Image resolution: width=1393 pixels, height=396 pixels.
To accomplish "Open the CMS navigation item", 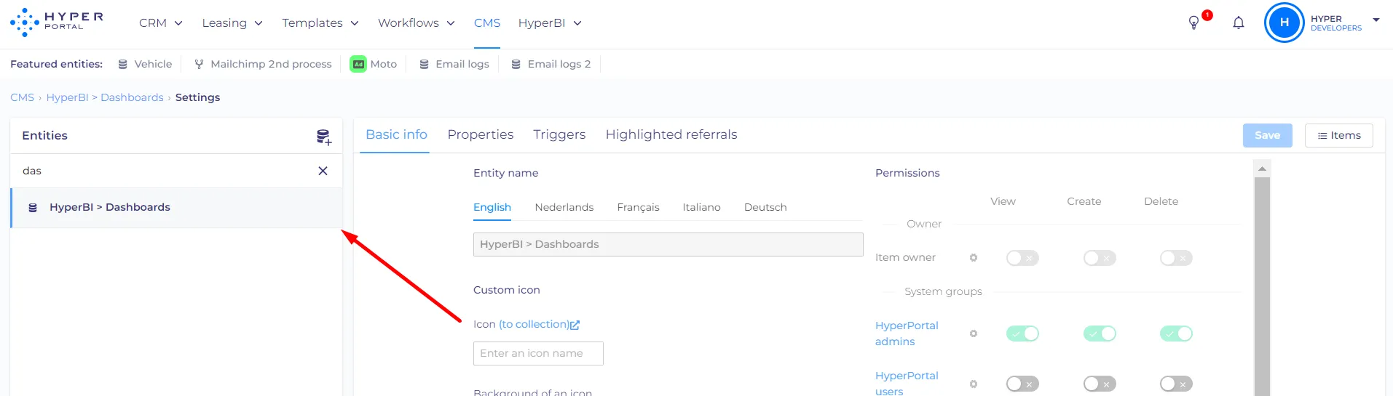I will pyautogui.click(x=487, y=23).
